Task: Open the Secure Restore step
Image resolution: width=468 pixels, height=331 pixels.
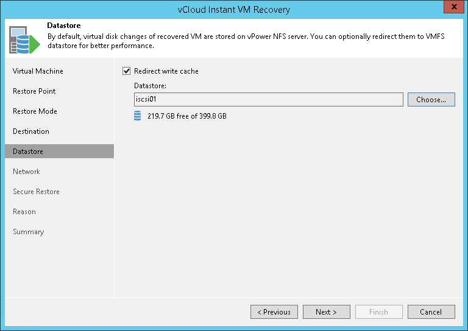Action: click(x=36, y=192)
